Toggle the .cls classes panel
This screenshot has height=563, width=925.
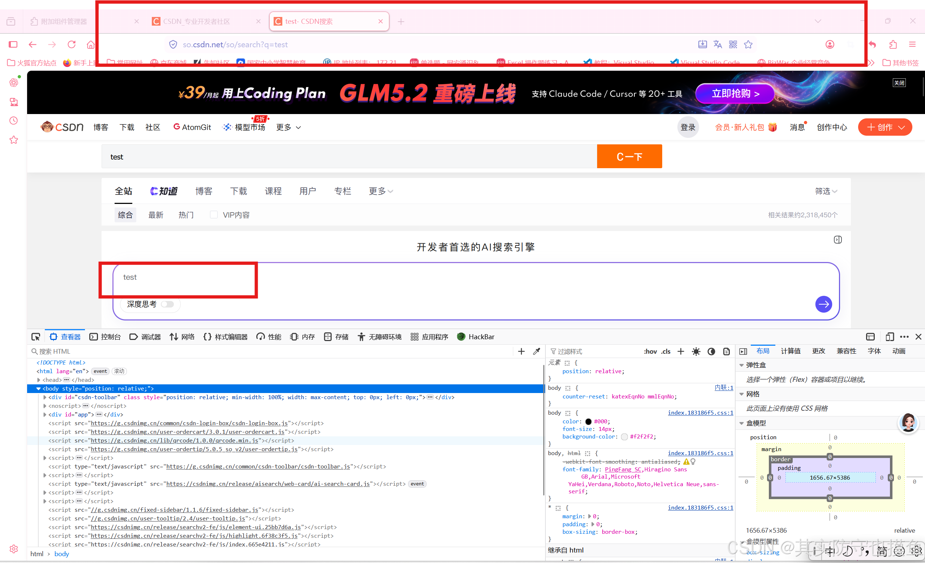(x=665, y=351)
